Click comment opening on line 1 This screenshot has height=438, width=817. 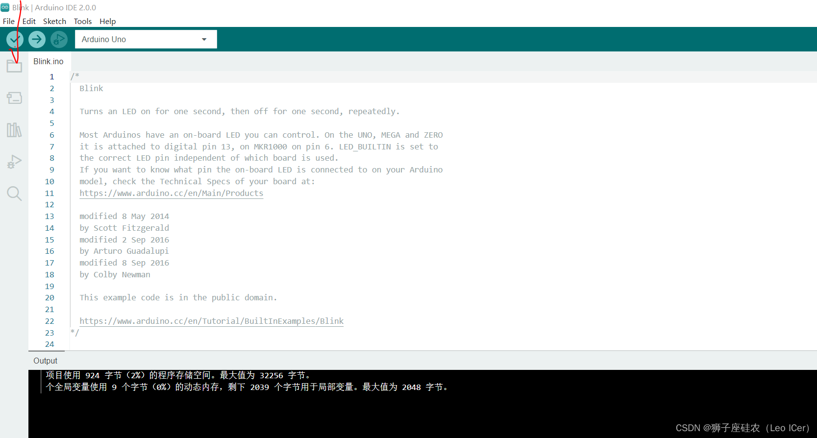pos(74,76)
